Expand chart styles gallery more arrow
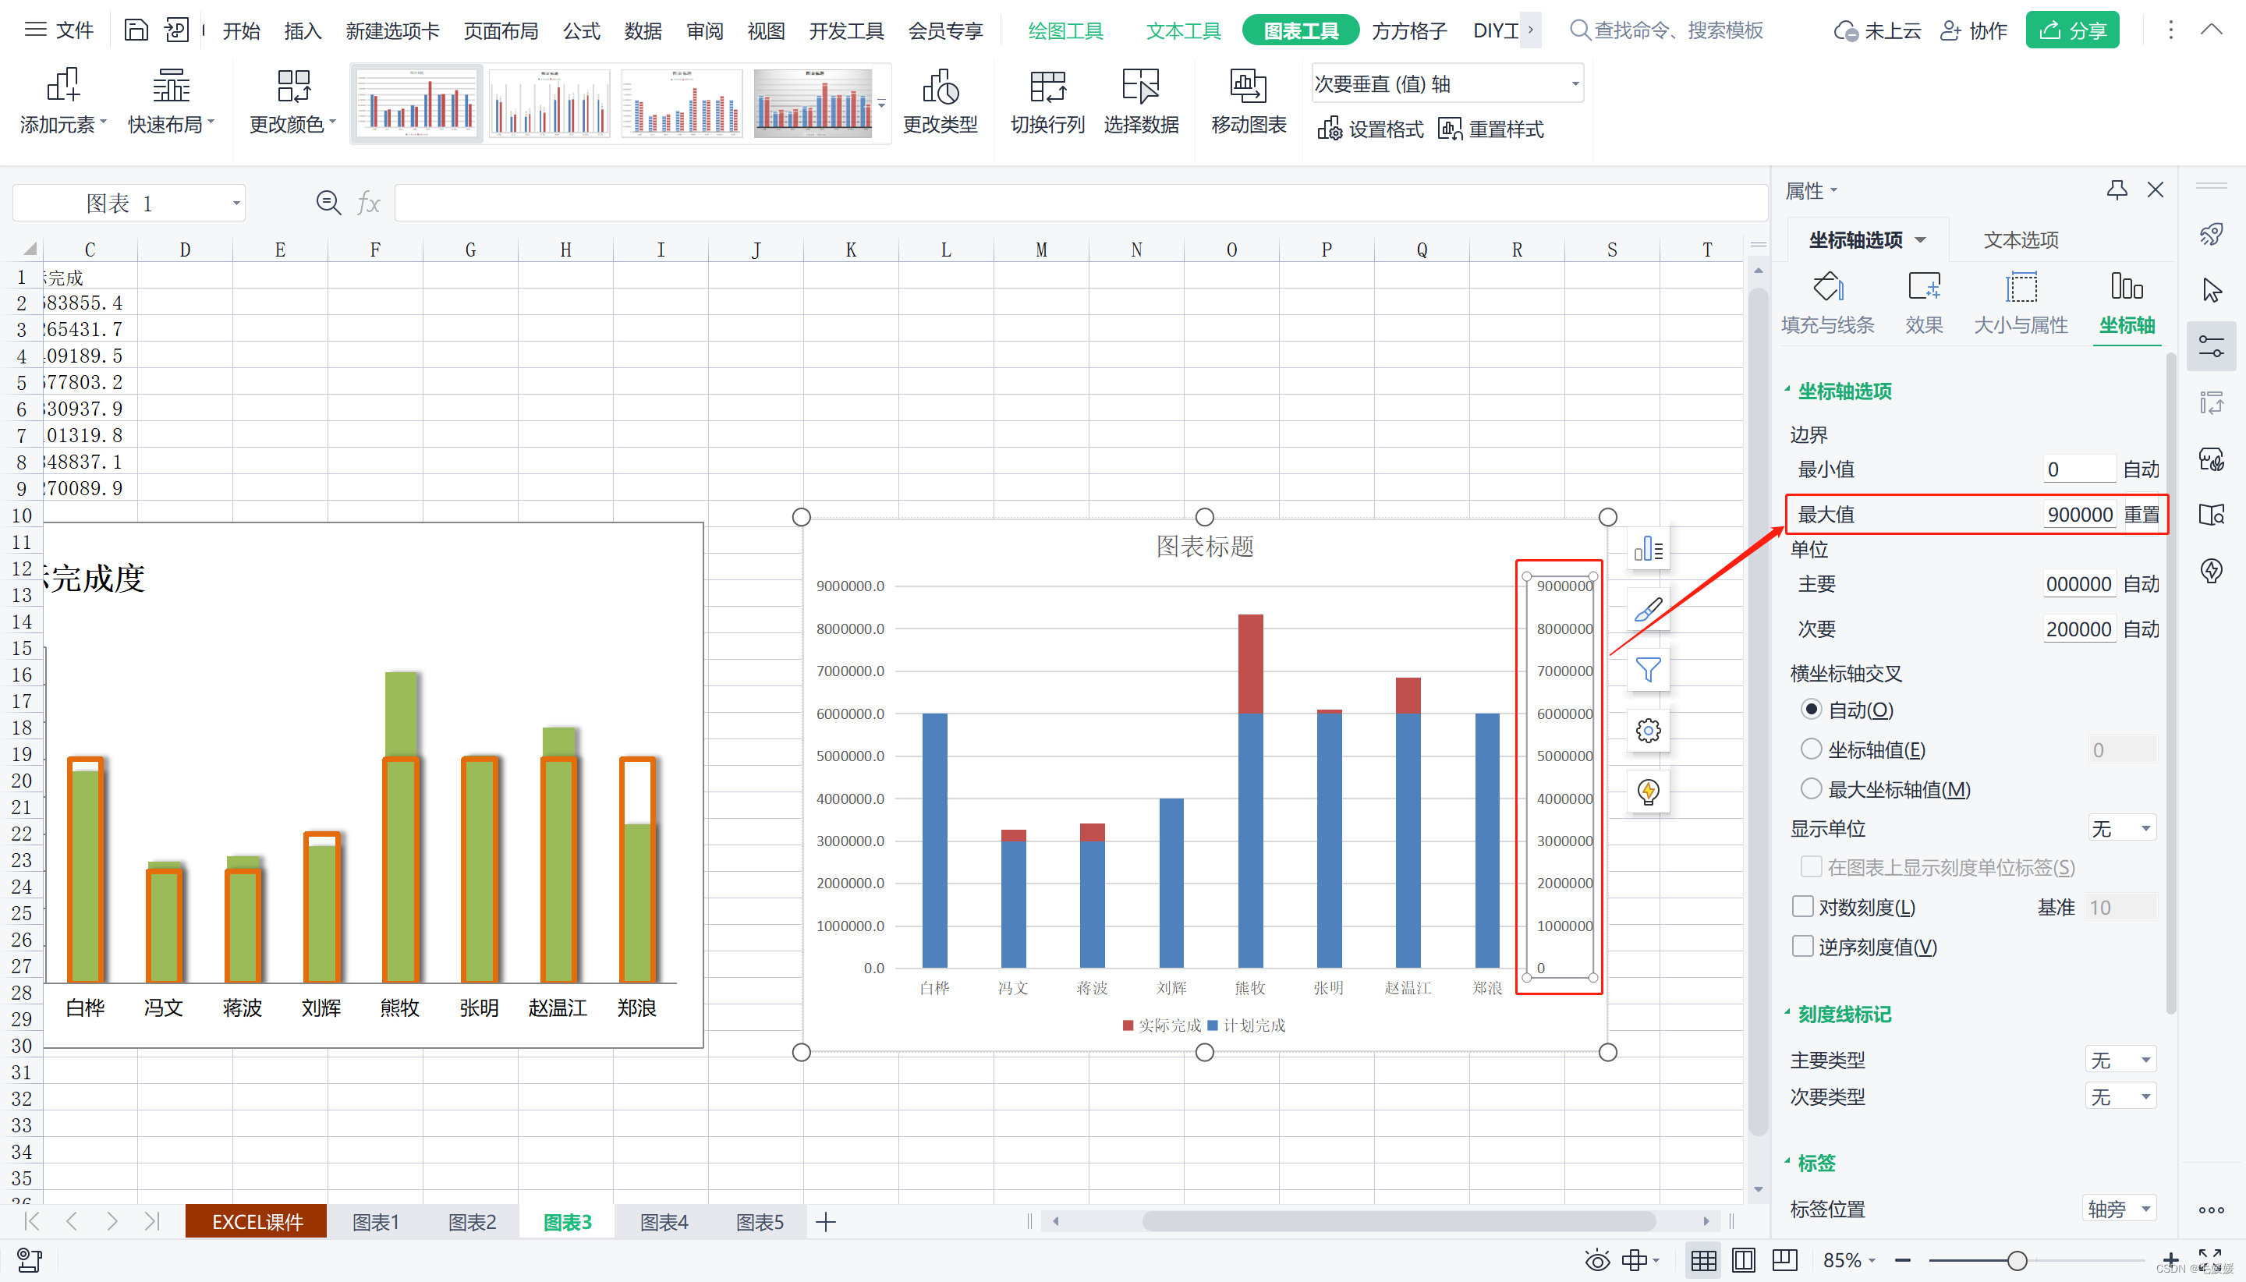This screenshot has height=1282, width=2246. [881, 104]
